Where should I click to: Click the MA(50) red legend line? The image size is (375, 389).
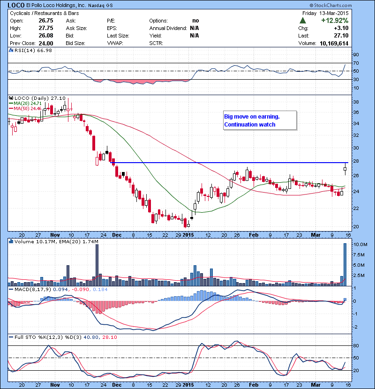11,109
